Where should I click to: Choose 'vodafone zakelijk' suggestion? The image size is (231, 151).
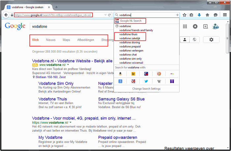click(x=147, y=38)
